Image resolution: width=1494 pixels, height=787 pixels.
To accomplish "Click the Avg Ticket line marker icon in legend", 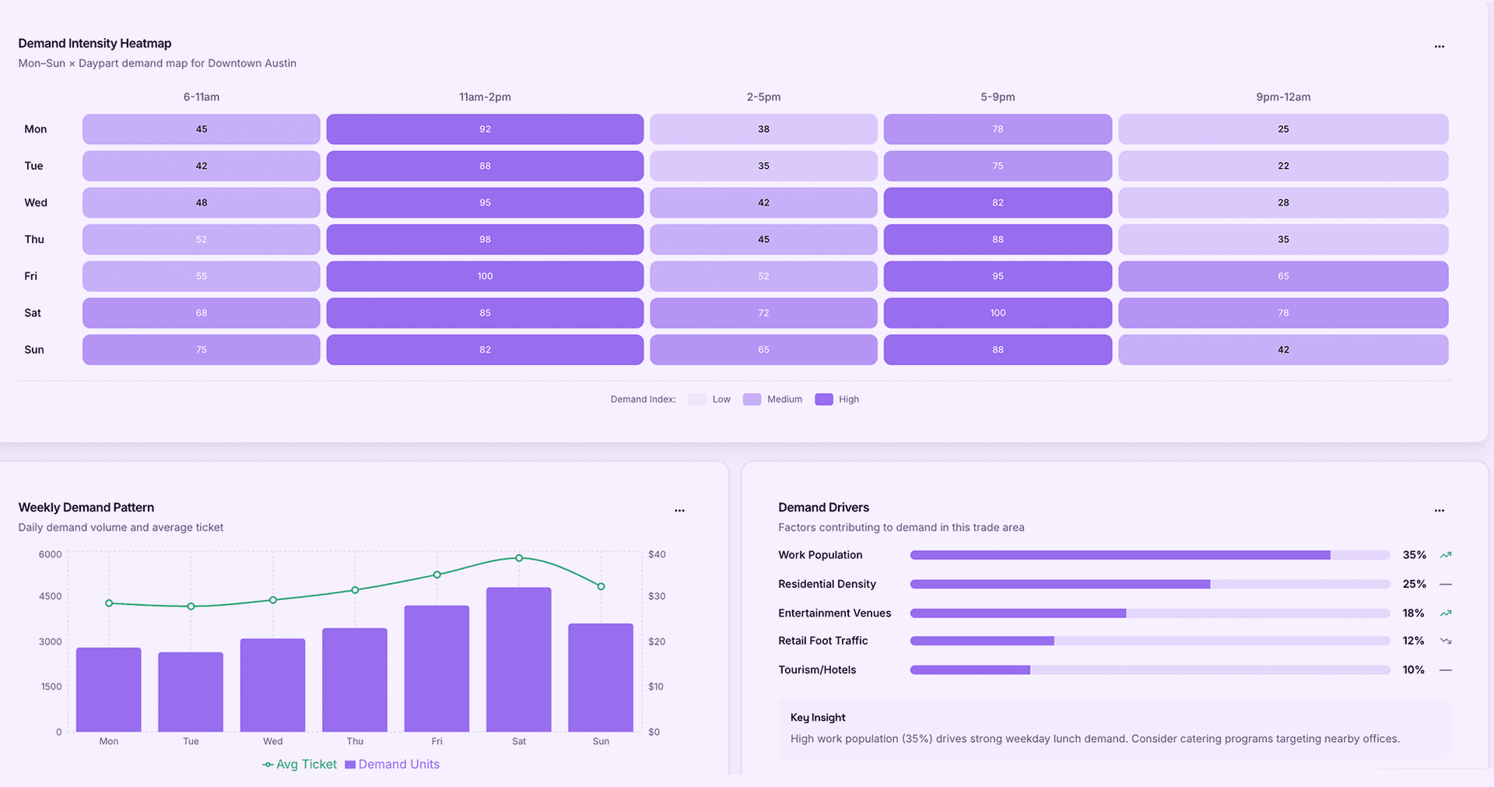I will click(x=267, y=764).
